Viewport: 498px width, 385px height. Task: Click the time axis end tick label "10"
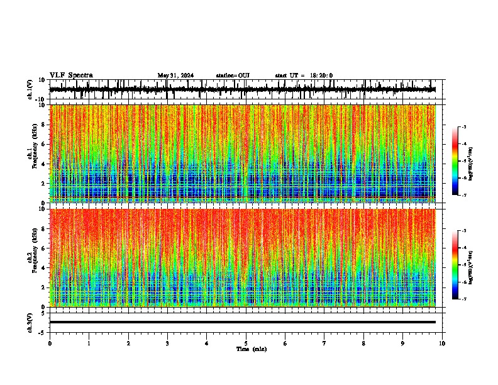click(442, 343)
